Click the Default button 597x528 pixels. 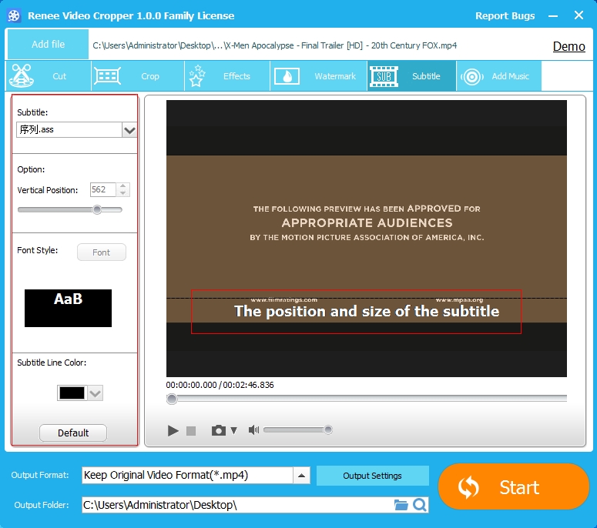[x=73, y=433]
